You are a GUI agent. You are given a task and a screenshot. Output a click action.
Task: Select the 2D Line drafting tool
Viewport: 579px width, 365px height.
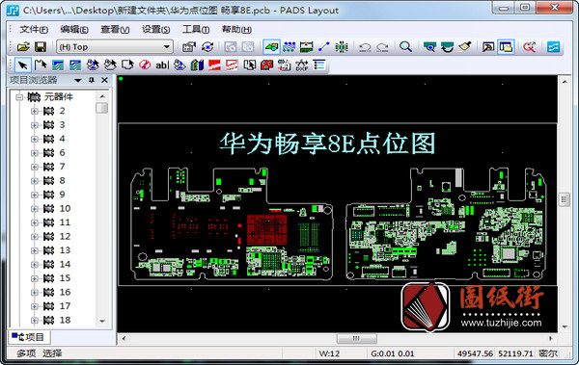pyautogui.click(x=41, y=65)
